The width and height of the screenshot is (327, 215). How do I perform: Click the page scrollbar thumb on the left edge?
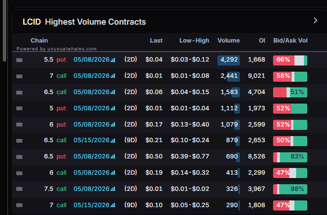[4, 31]
